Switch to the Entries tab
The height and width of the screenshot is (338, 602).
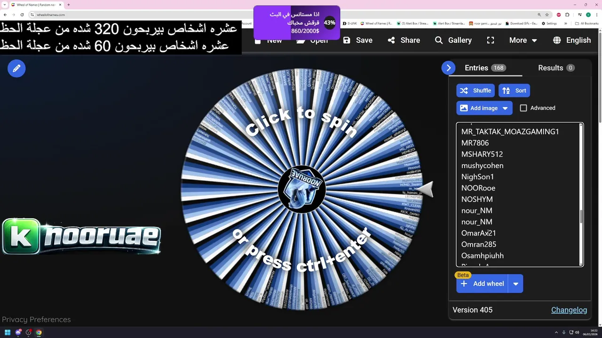[485, 68]
